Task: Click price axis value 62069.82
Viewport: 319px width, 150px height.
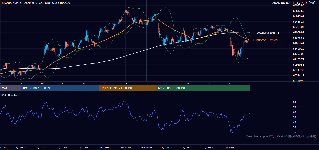Action: tap(298, 32)
